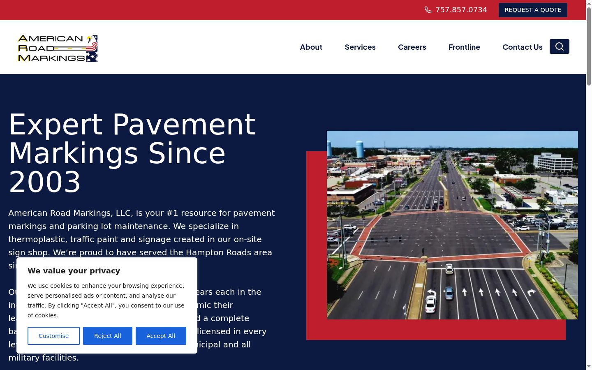Navigate to Contact Us
Screen dimensions: 592x370
[x=523, y=47]
